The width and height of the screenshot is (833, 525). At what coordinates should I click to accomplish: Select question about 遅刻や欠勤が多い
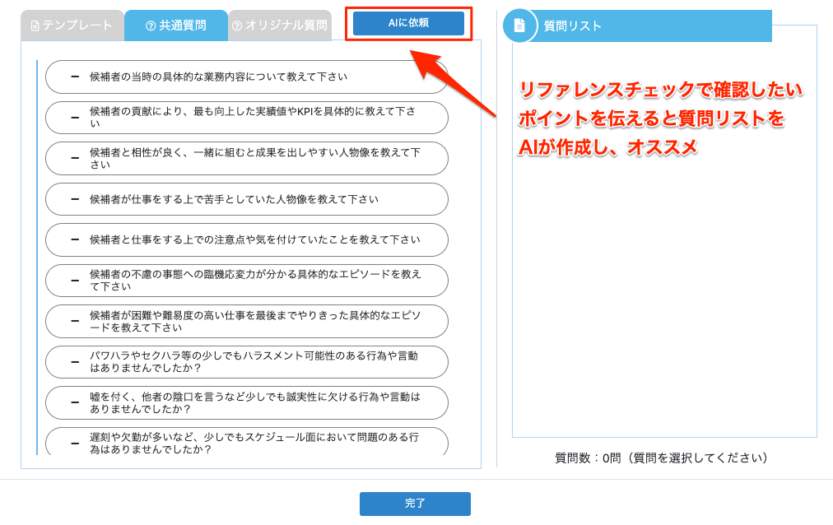pos(246,441)
